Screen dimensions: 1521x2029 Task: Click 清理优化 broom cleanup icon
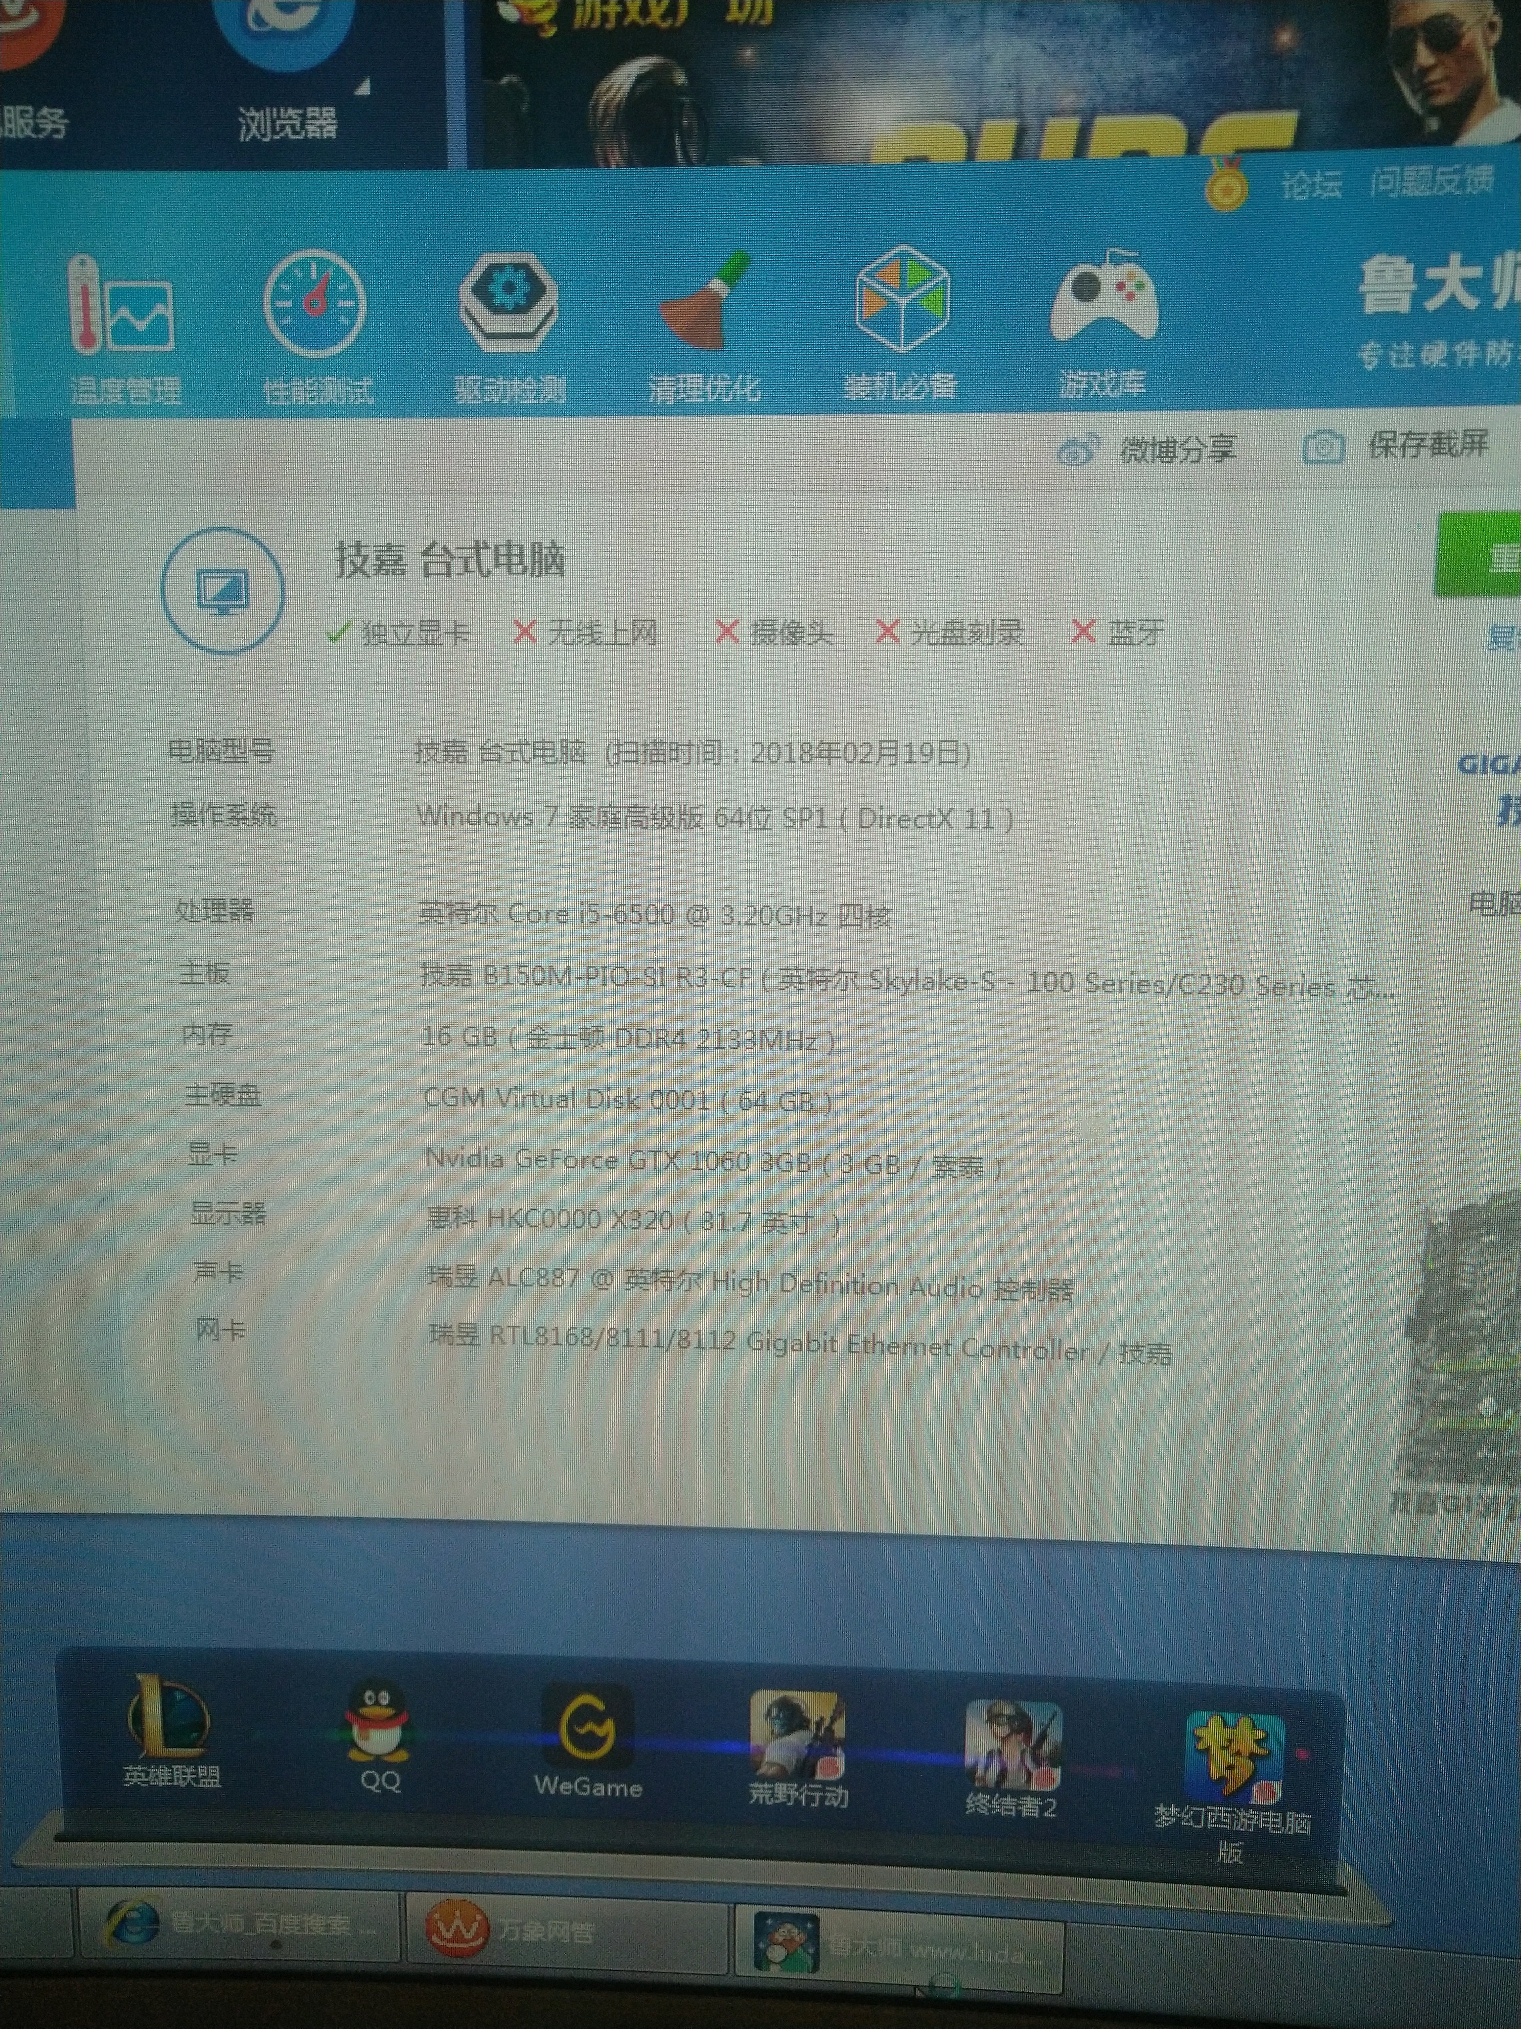(x=703, y=305)
